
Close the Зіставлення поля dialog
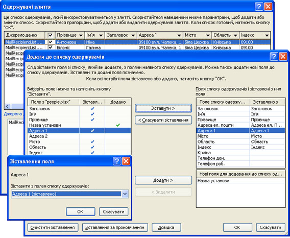pos(126,161)
